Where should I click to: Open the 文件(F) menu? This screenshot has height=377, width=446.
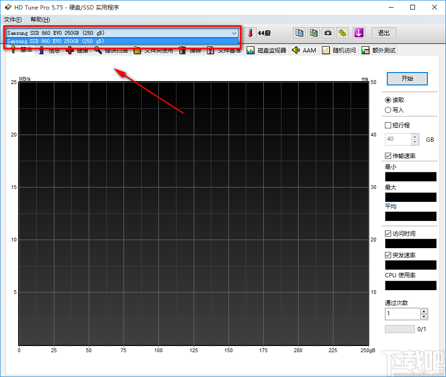pyautogui.click(x=13, y=20)
